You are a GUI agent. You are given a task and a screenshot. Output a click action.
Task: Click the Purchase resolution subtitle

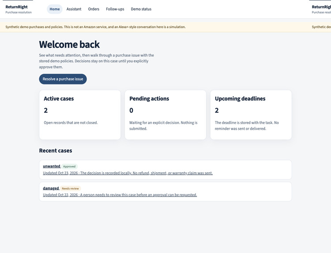point(19,12)
